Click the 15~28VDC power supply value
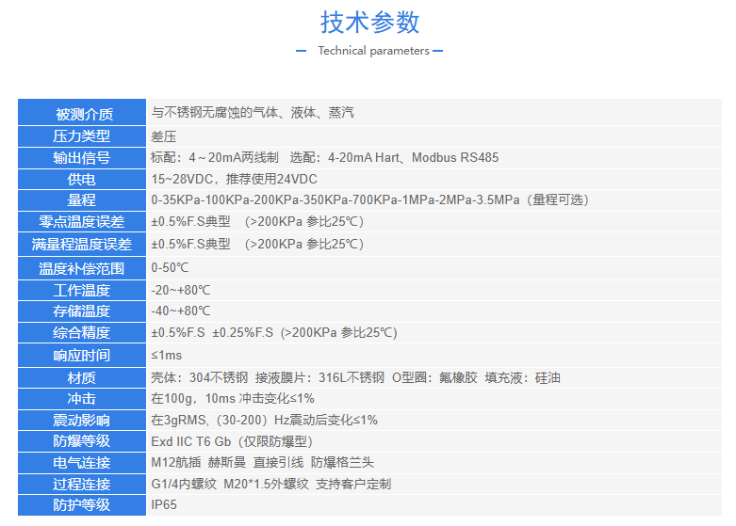The image size is (736, 526). (235, 179)
